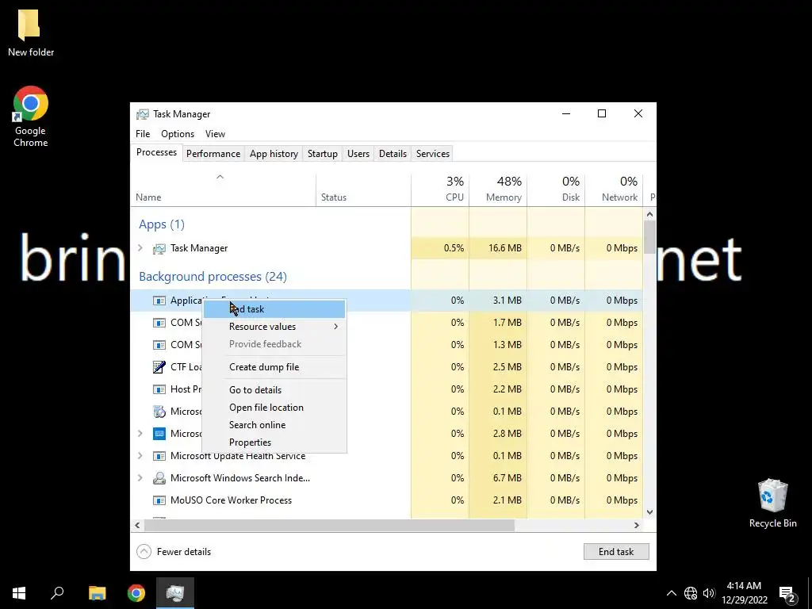
Task: Open the New folder desktop icon
Action: 30,31
